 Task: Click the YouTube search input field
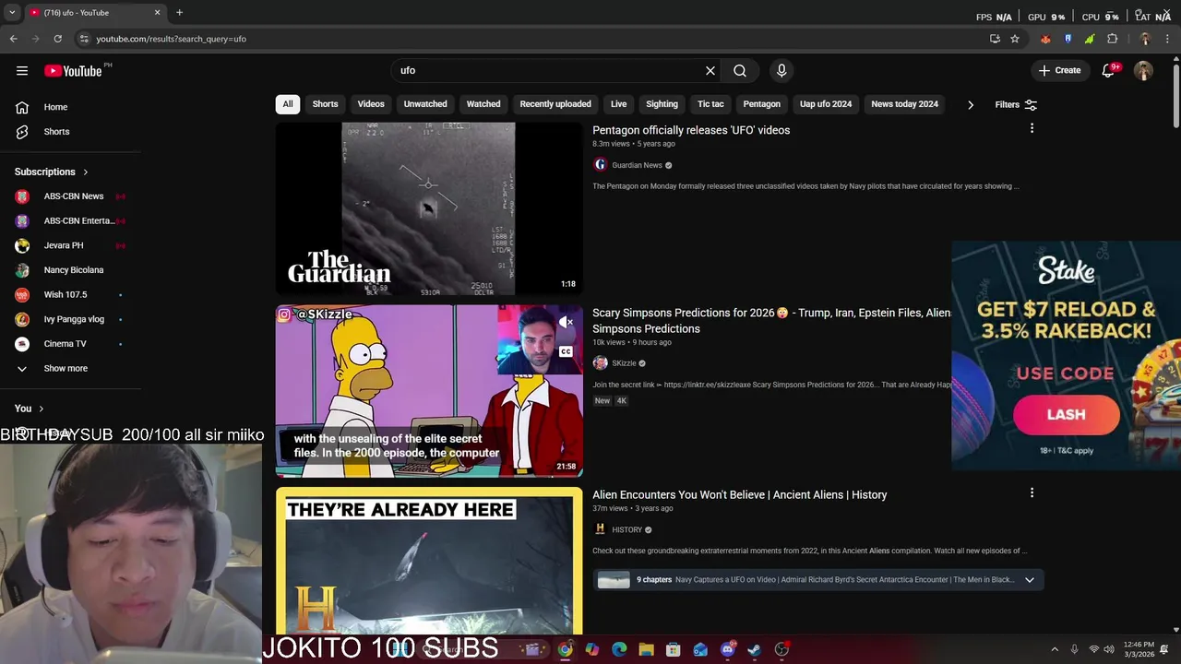[x=549, y=71]
